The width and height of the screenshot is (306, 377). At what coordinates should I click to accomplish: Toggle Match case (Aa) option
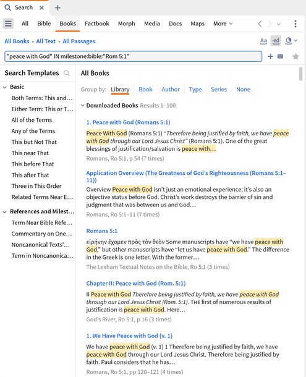point(263,41)
